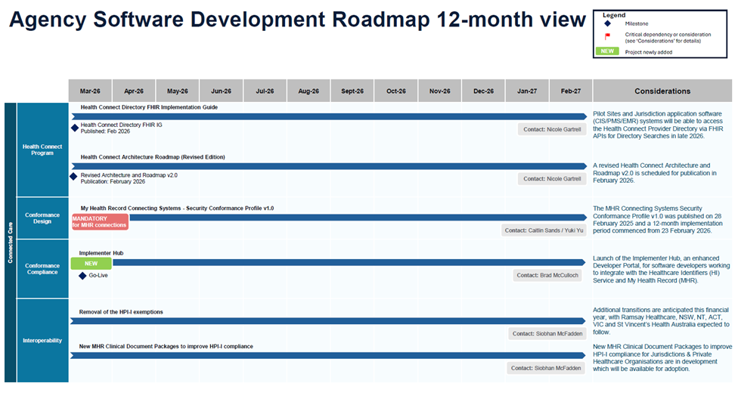Click the Implementer Hub timeline bar

pos(349,262)
